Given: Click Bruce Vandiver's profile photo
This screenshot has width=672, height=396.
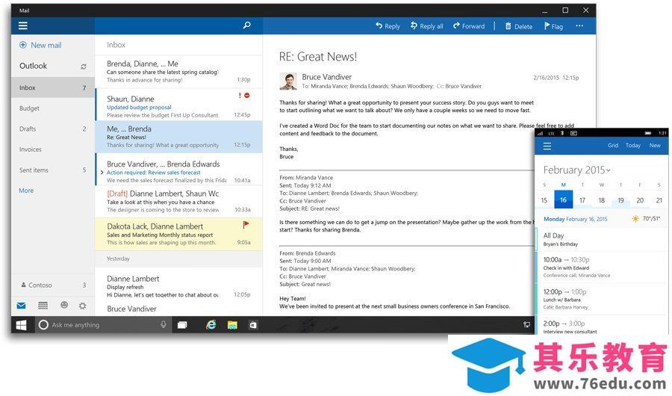Looking at the screenshot, I should click(x=288, y=81).
